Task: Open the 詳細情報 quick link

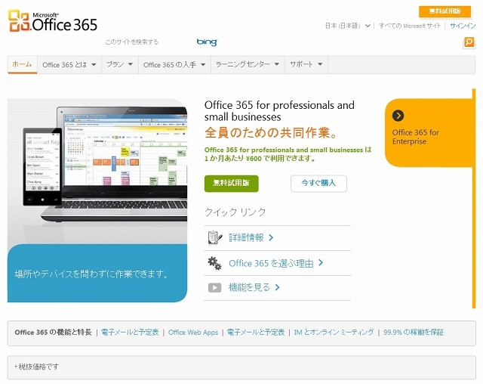Action: coord(246,237)
